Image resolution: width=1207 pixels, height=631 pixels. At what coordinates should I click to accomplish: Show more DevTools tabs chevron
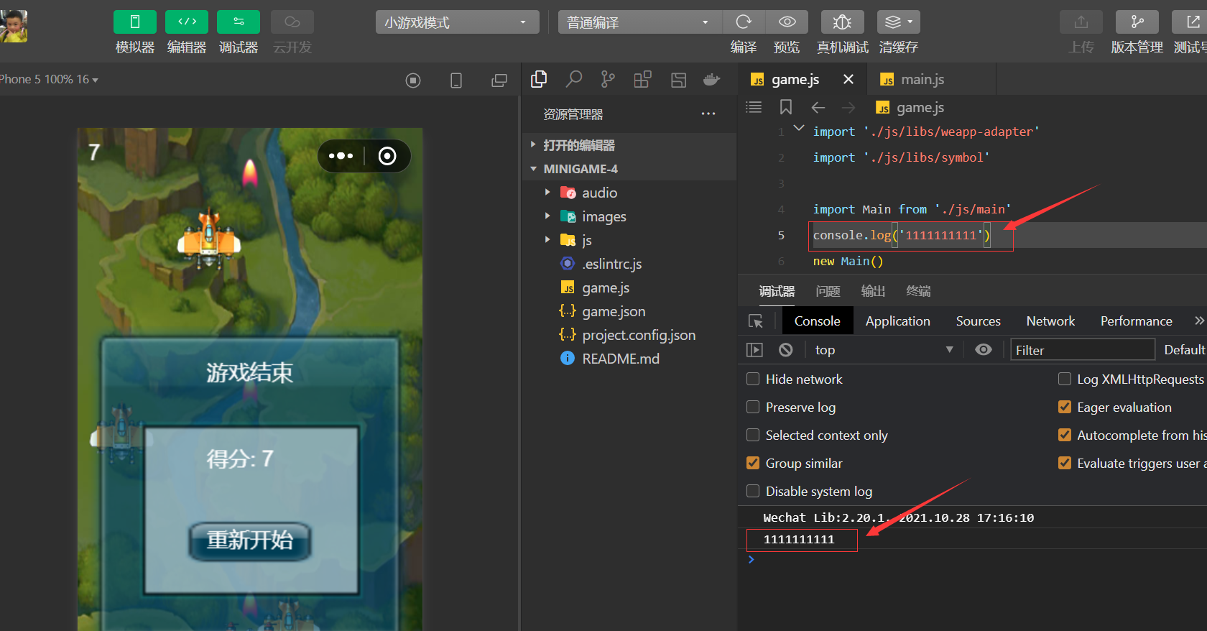(1198, 321)
